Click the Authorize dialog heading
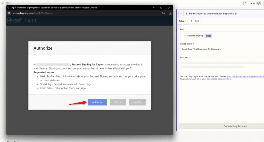This screenshot has height=142, width=264. coord(43,48)
